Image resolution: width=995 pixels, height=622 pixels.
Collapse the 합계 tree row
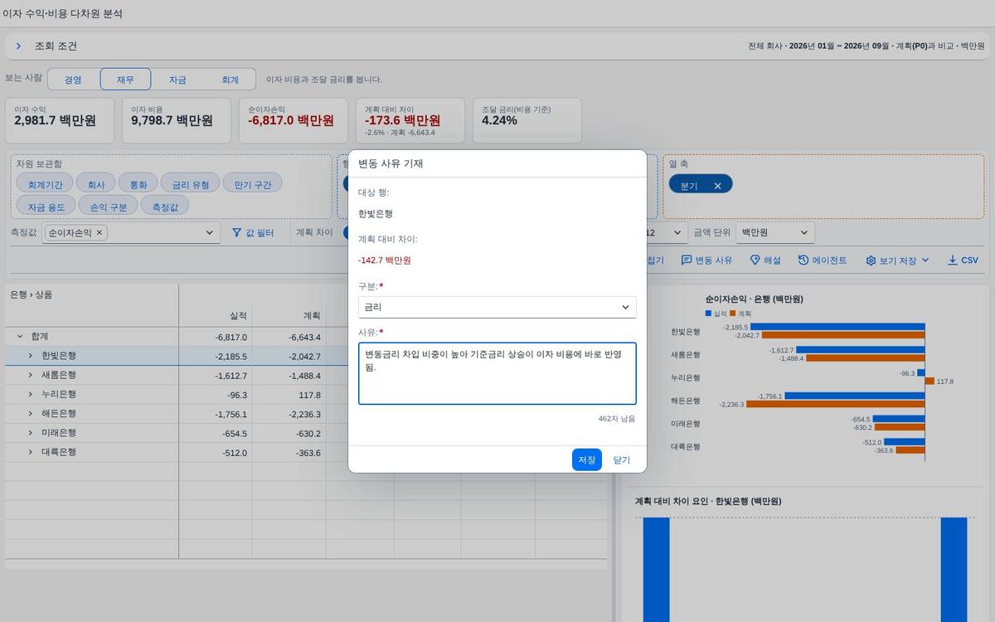[19, 337]
